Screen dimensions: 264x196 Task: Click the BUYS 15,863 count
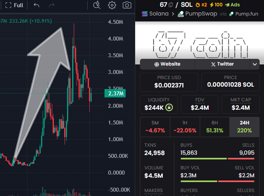(189, 153)
